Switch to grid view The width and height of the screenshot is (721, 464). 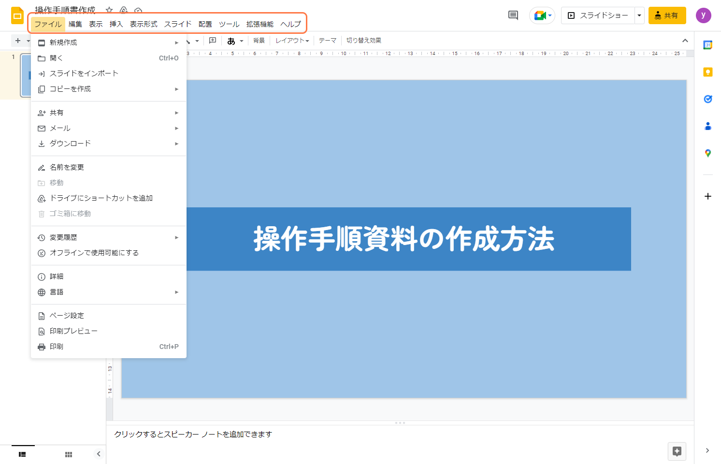pyautogui.click(x=69, y=454)
